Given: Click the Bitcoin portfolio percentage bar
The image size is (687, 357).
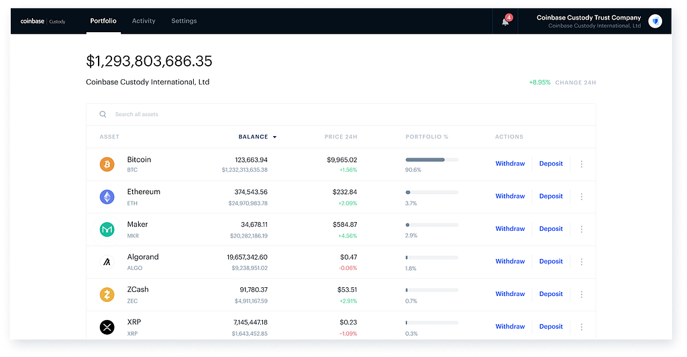Looking at the screenshot, I should click(431, 160).
